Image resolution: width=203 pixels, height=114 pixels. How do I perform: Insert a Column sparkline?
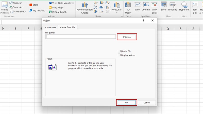click(146, 6)
